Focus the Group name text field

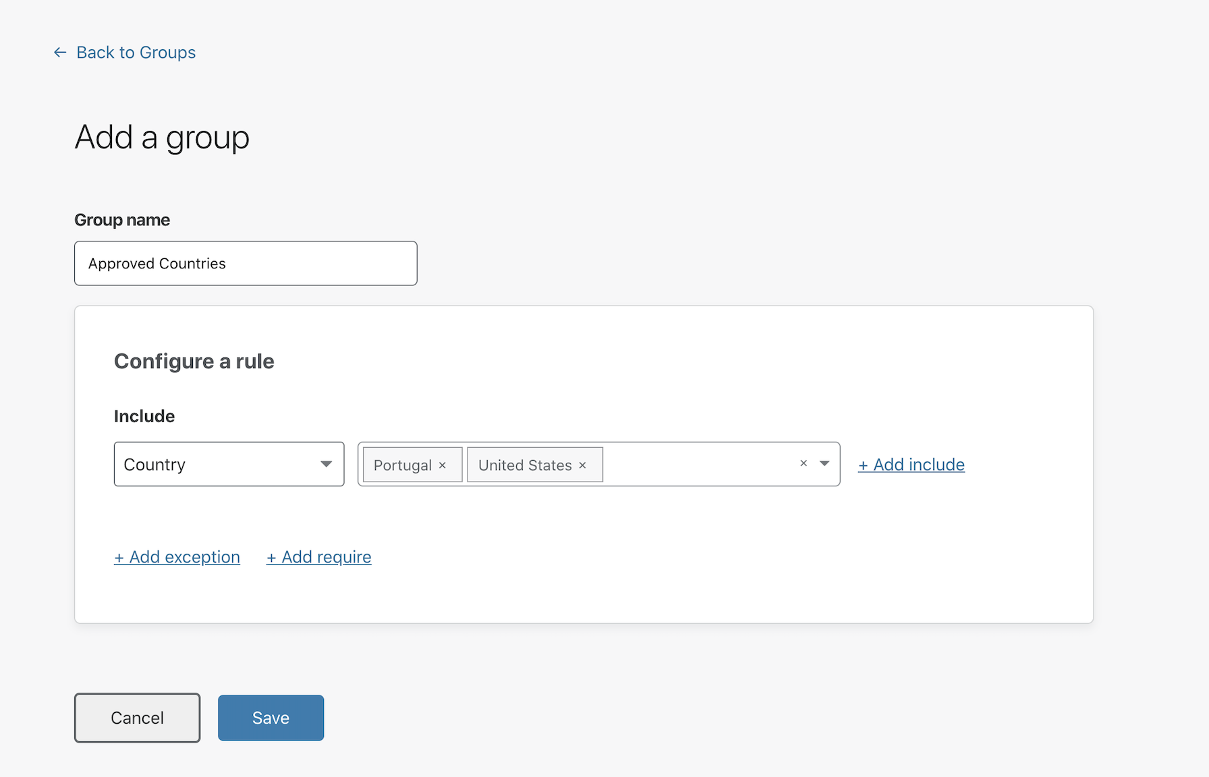[x=246, y=263]
